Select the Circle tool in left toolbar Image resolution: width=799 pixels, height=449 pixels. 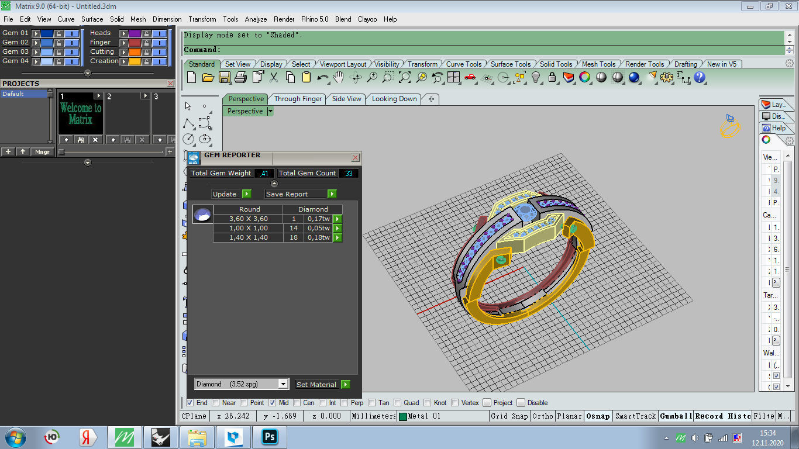pos(188,139)
